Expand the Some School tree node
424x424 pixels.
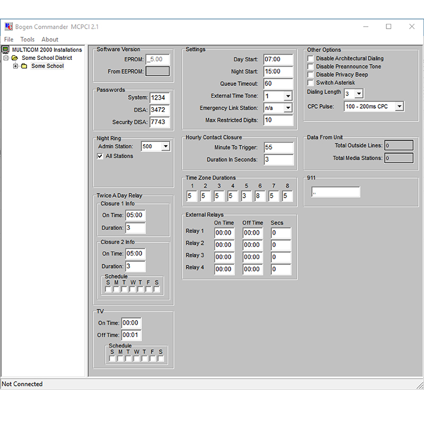coord(16,66)
